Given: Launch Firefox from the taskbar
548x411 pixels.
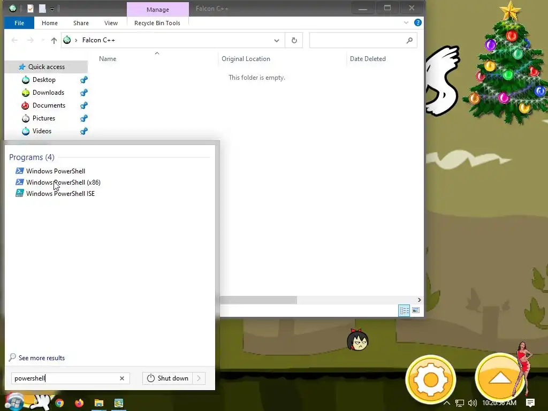Looking at the screenshot, I should coord(79,403).
